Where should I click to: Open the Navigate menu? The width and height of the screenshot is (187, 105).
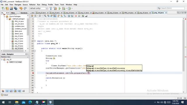point(18,5)
